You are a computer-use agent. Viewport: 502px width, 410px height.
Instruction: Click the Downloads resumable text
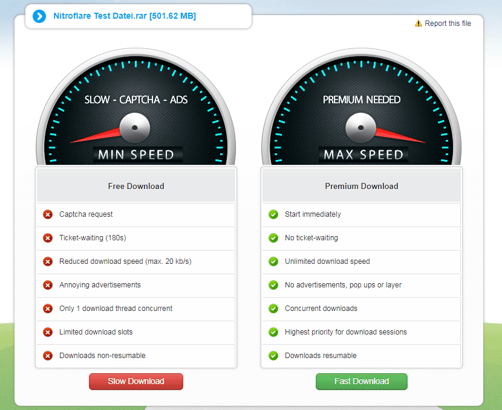[x=321, y=356]
